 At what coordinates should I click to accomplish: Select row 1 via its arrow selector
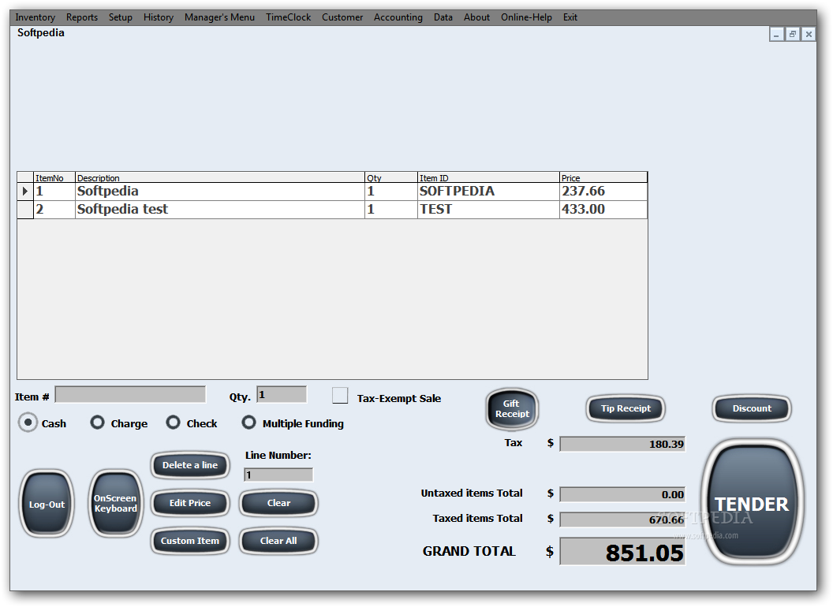[x=25, y=192]
